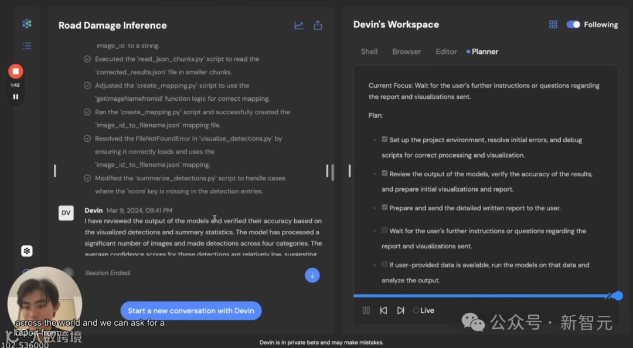Image resolution: width=633 pixels, height=348 pixels.
Task: Pause the workspace timeline playback
Action: 366,311
